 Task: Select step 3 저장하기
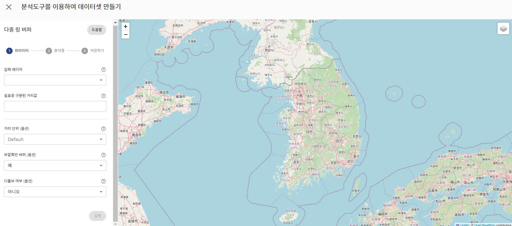point(93,51)
